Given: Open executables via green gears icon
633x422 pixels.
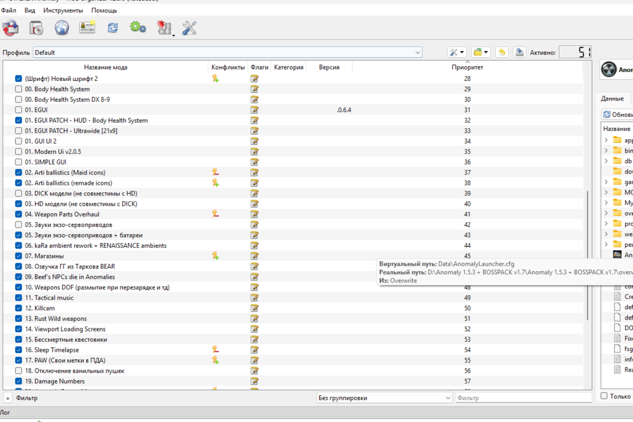Looking at the screenshot, I should click(x=137, y=28).
